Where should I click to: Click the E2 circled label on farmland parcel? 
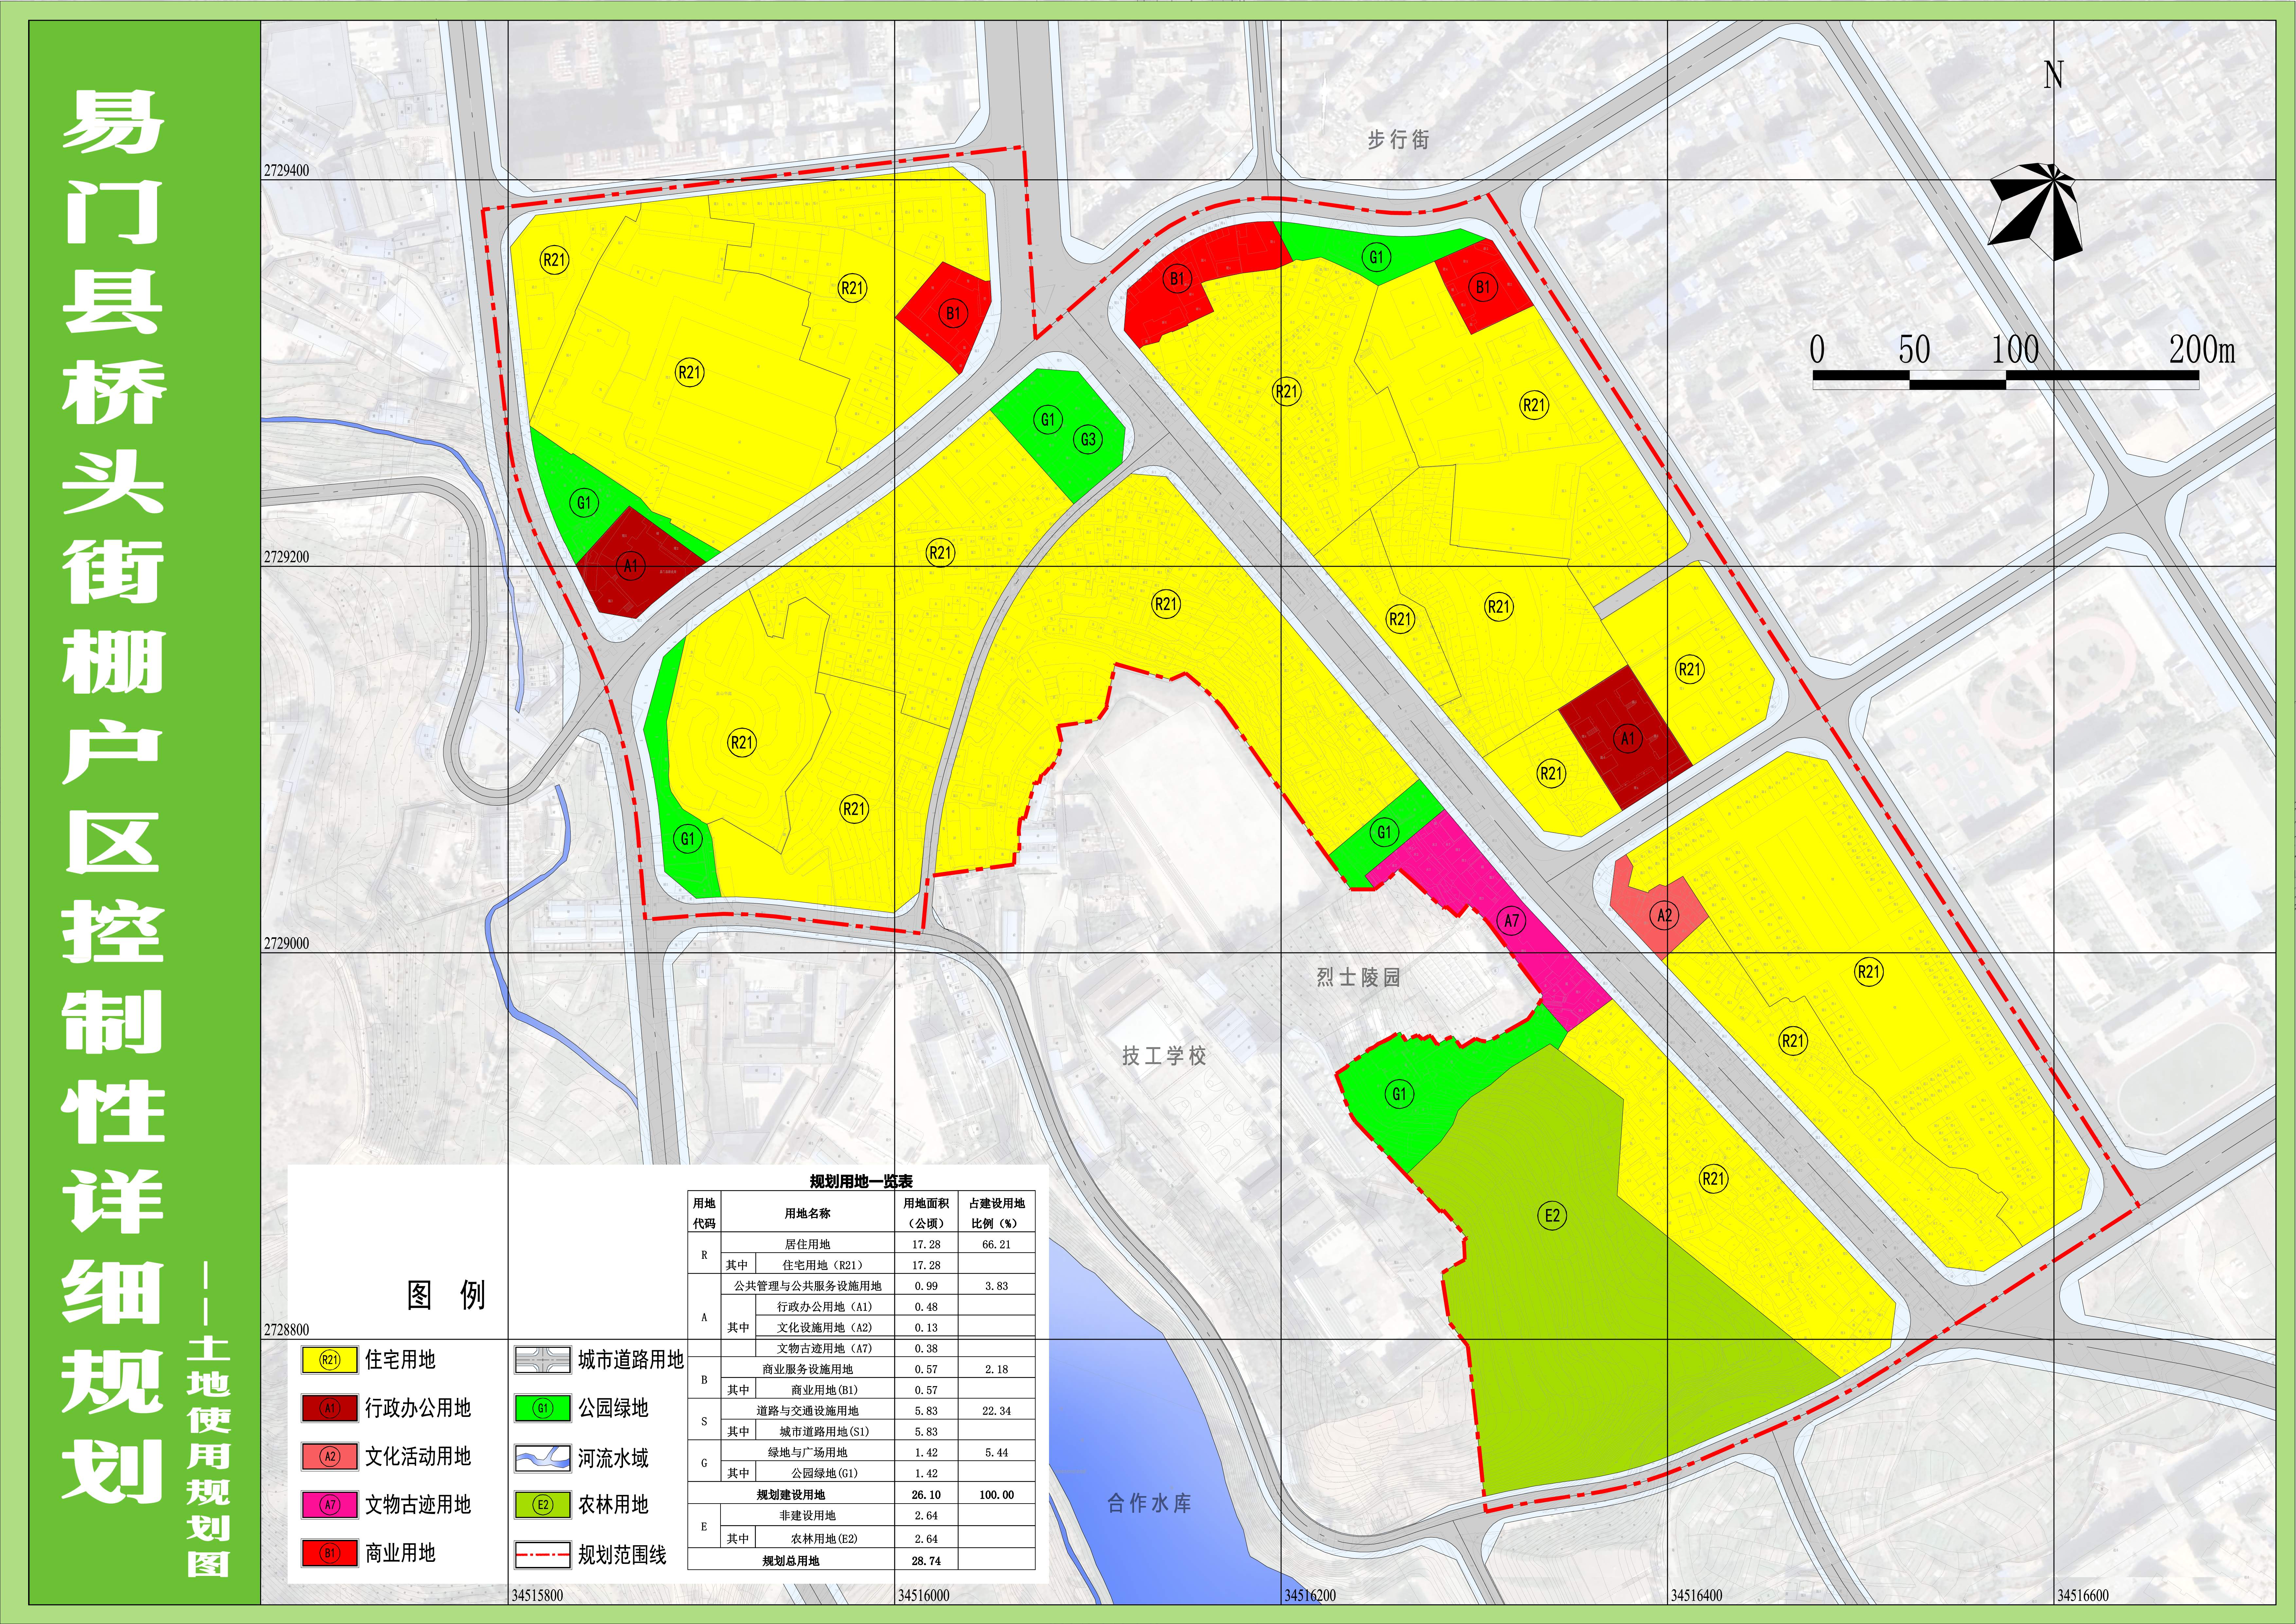pyautogui.click(x=1552, y=1216)
